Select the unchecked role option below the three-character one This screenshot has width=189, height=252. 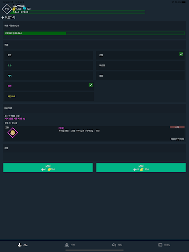[x=140, y=76]
